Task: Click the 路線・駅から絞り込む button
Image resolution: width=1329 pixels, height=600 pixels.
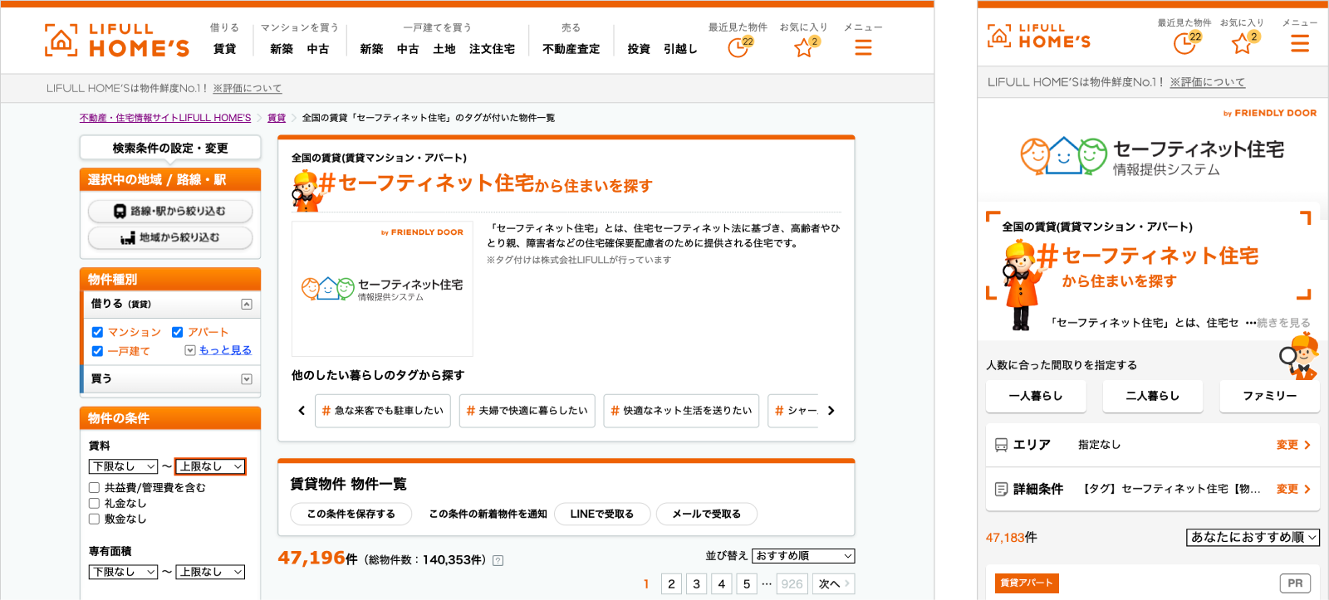Action: (170, 212)
